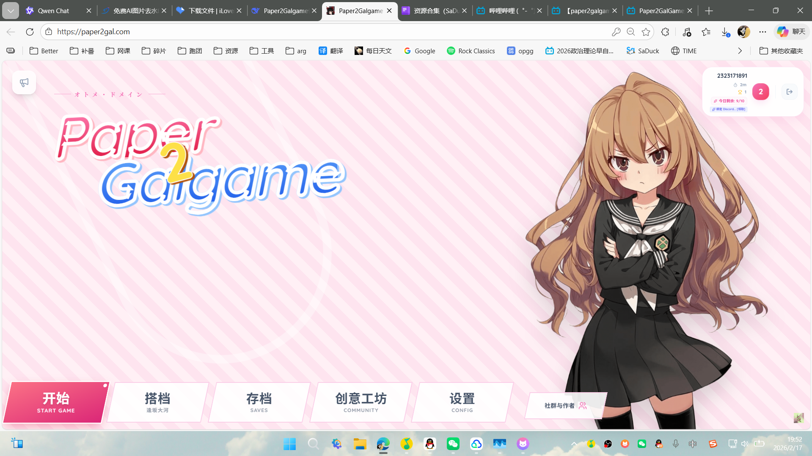Open the password key icon in address bar
Image resolution: width=812 pixels, height=456 pixels.
(x=616, y=32)
